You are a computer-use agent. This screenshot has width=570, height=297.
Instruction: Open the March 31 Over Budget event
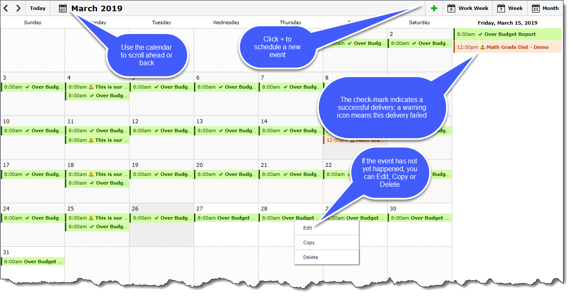click(x=33, y=262)
